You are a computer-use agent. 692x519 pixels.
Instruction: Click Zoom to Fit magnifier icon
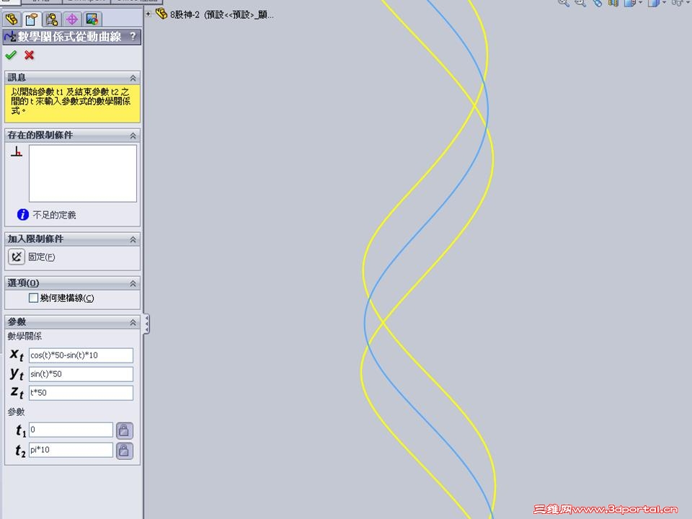point(563,3)
